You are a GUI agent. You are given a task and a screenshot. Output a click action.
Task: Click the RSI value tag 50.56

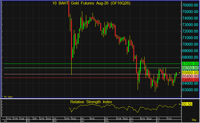click(187, 104)
